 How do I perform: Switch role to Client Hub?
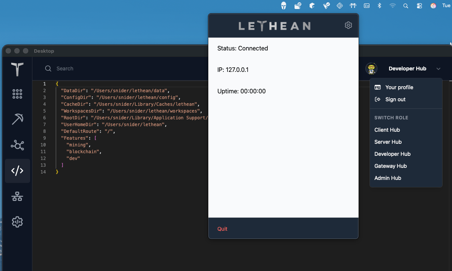tap(387, 130)
